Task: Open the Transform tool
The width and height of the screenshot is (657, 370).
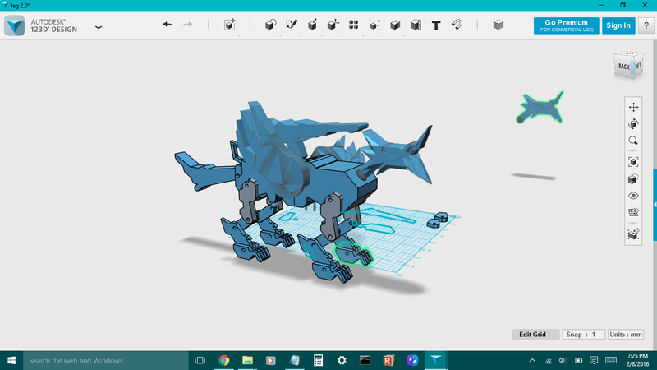Action: 230,25
